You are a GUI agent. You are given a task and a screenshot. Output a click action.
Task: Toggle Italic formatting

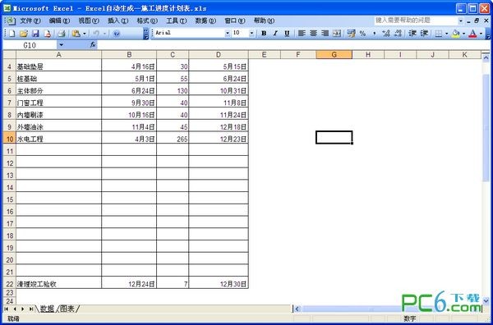click(x=275, y=34)
